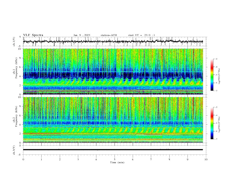Image resolution: width=232 pixels, height=179 pixels.
Task: Click the ch.2 PSD color scale bar
Action: coord(212,123)
